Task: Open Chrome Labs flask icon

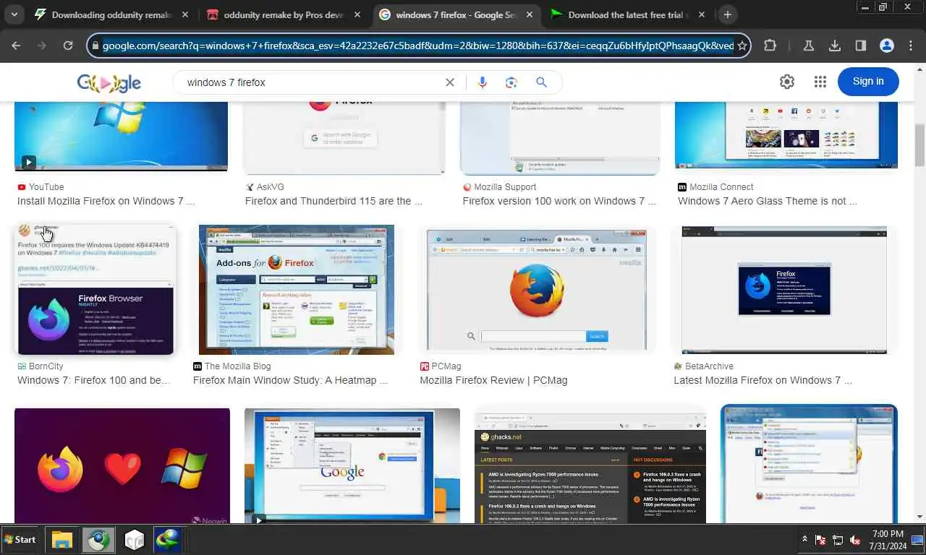Action: [x=809, y=46]
